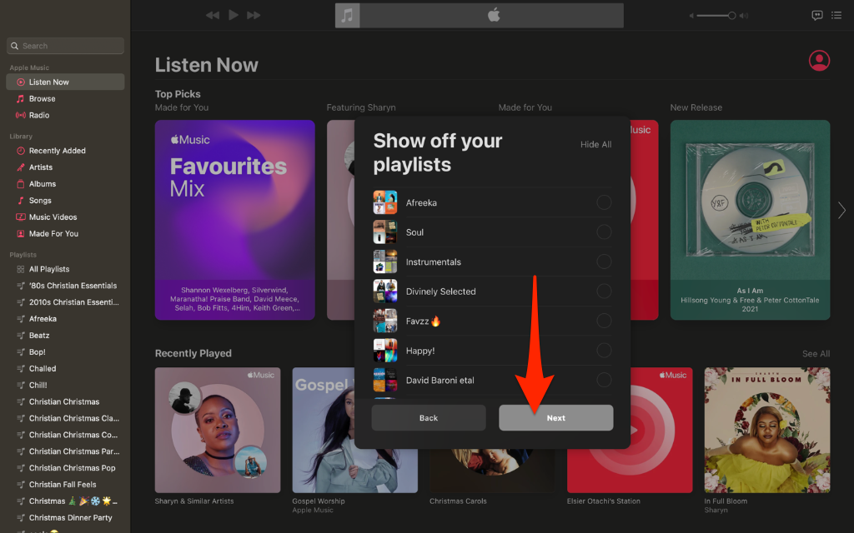Select the Divinely Selected playlist circle
Screen dimensions: 854x533
(x=604, y=291)
